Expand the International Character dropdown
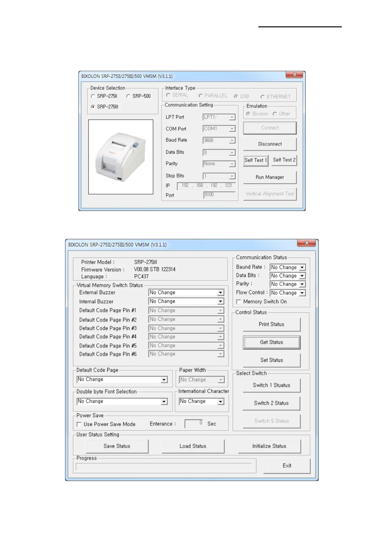This screenshot has width=378, height=535. [x=202, y=402]
